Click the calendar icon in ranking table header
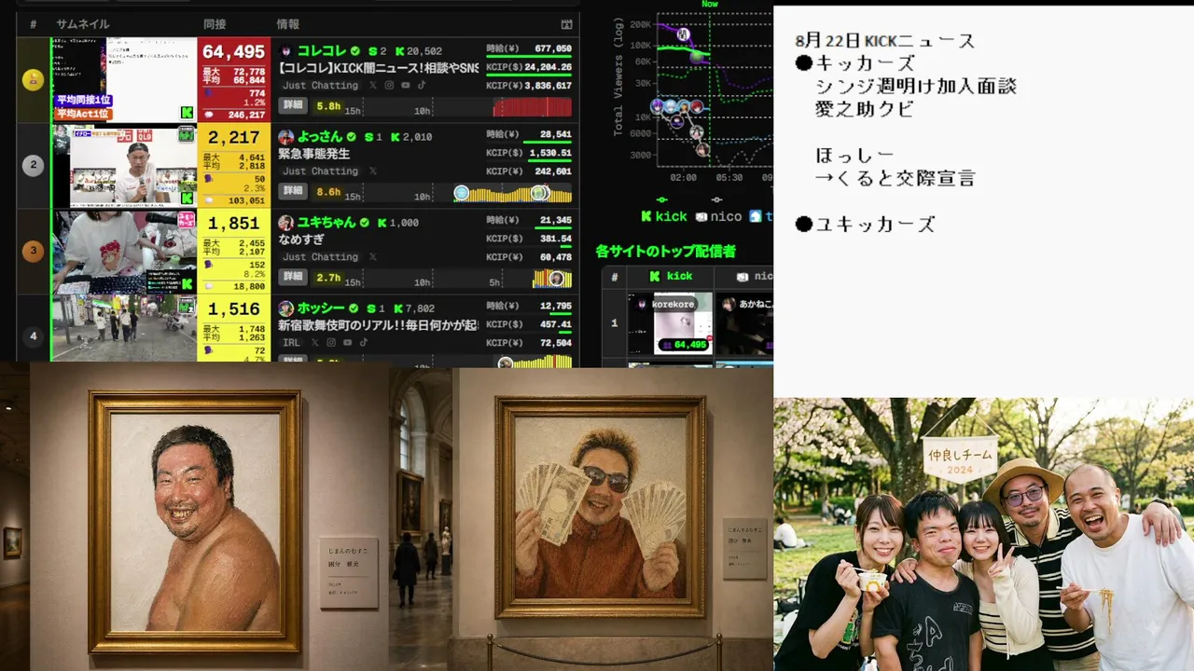Viewport: 1194px width, 671px height. (566, 24)
